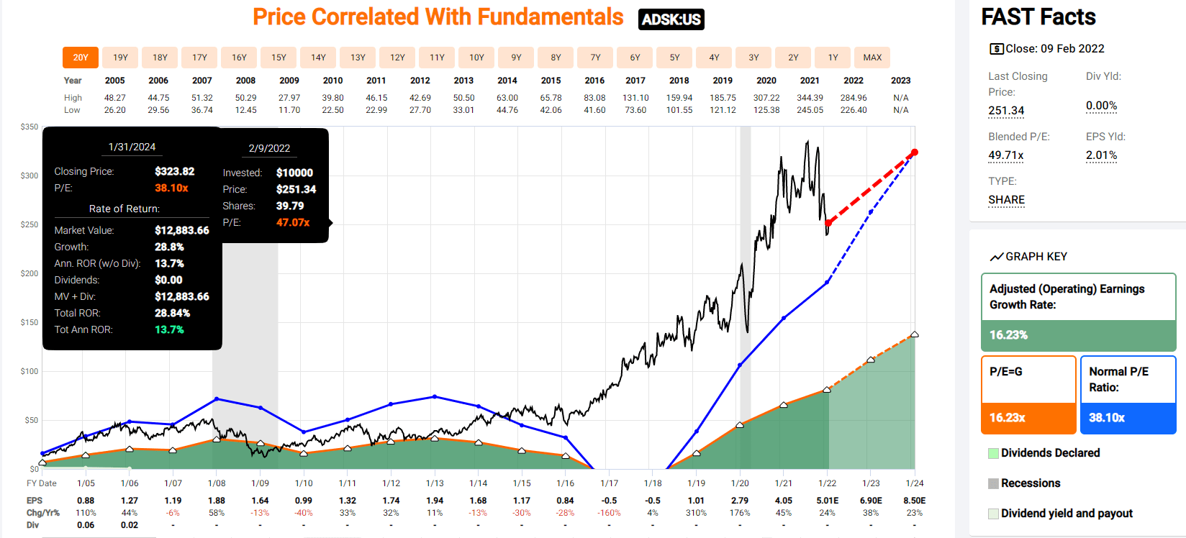
Task: Click the 310% change value under 1/19
Action: [696, 513]
